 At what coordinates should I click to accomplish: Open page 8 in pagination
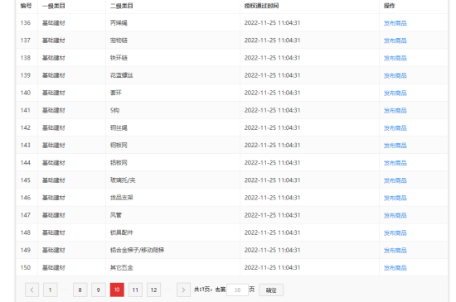pyautogui.click(x=80, y=290)
